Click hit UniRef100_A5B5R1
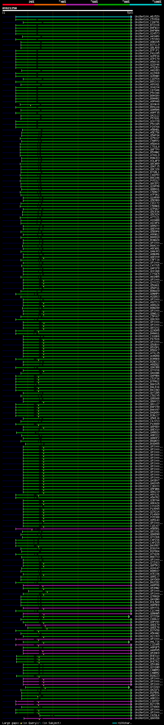The height and width of the screenshot is (725, 164). tap(147, 529)
